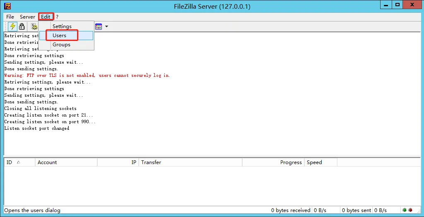424x217 pixels.
Task: Click the ID column sort arrow
Action: 18,162
